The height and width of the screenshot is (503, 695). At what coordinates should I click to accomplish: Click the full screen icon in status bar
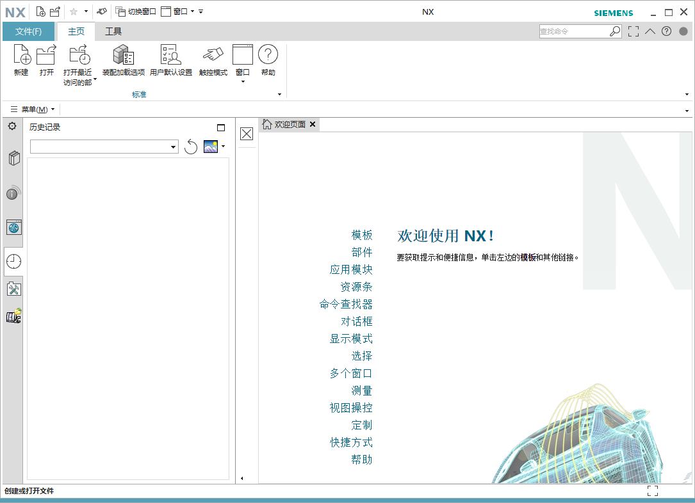coord(653,491)
